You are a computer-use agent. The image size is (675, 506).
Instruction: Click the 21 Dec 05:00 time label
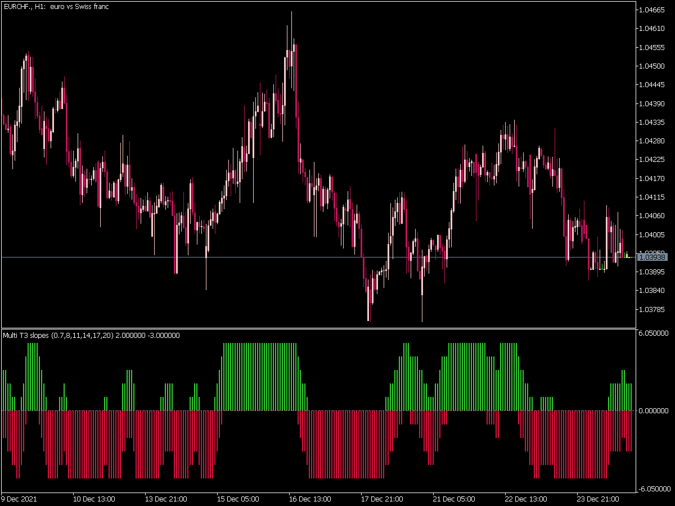454,499
